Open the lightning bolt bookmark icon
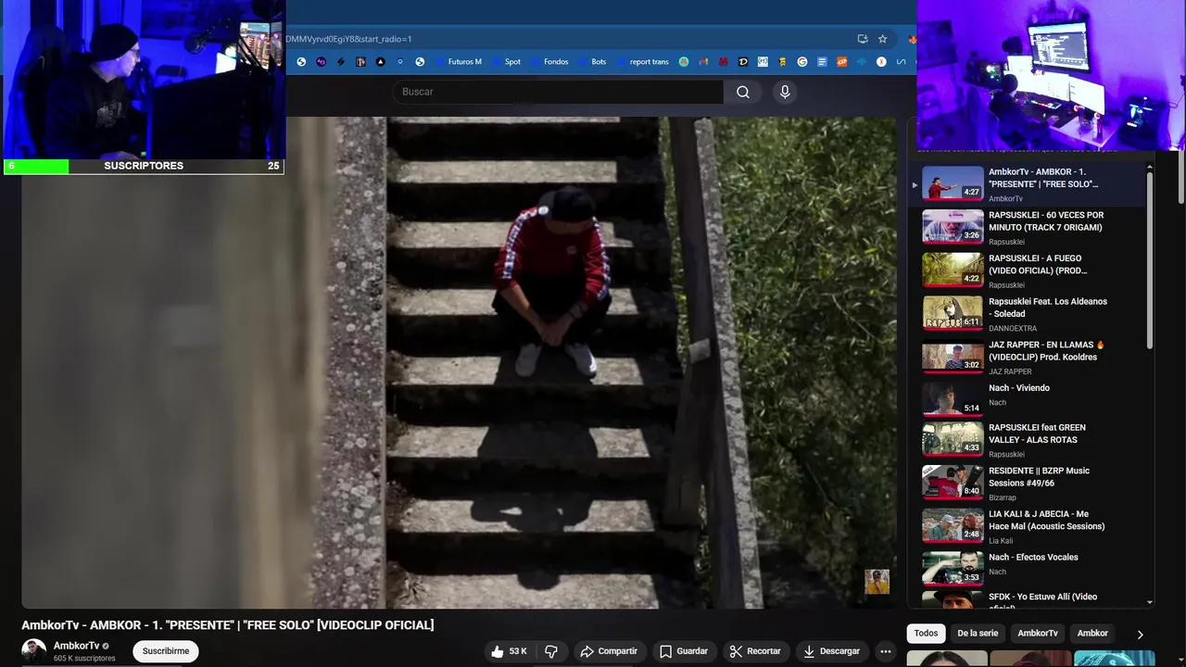Viewport: 1186px width, 667px height. pyautogui.click(x=341, y=62)
